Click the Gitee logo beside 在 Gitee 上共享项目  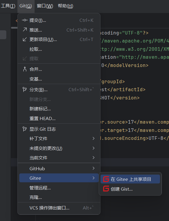(106, 179)
